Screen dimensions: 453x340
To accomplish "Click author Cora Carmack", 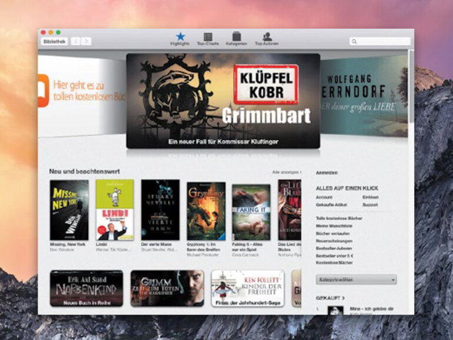I will [x=245, y=255].
